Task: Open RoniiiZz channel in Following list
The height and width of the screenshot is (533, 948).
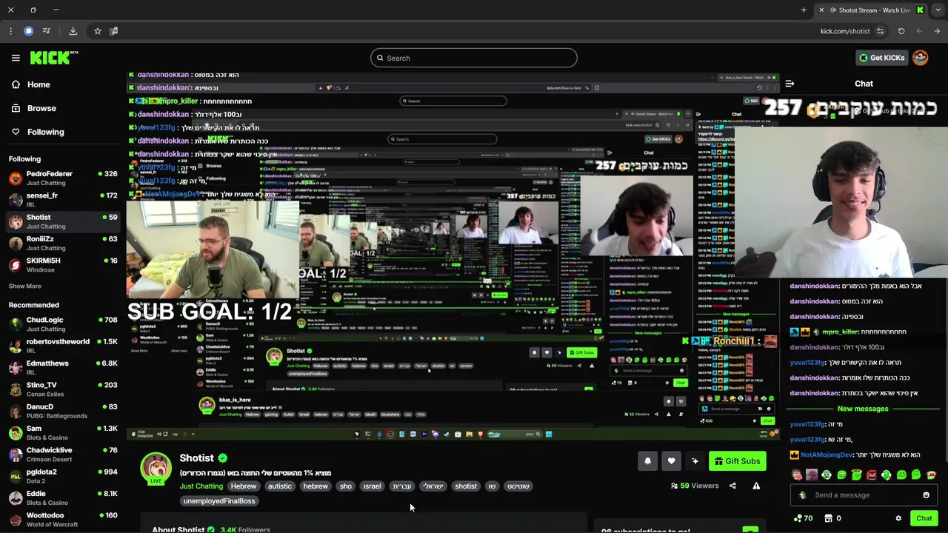Action: (x=63, y=243)
